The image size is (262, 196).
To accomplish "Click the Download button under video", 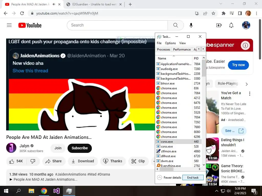I will click(x=83, y=161).
